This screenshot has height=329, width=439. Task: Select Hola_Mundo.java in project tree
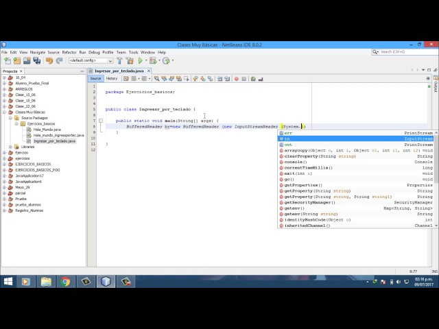(x=47, y=130)
